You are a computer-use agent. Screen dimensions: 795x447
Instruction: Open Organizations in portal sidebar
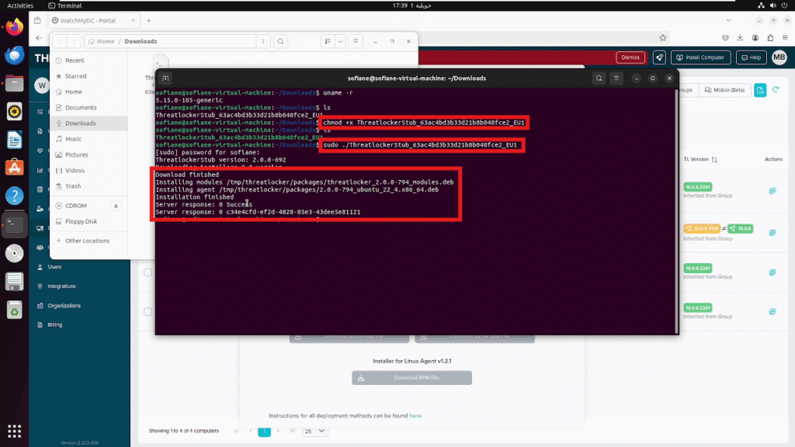(64, 306)
